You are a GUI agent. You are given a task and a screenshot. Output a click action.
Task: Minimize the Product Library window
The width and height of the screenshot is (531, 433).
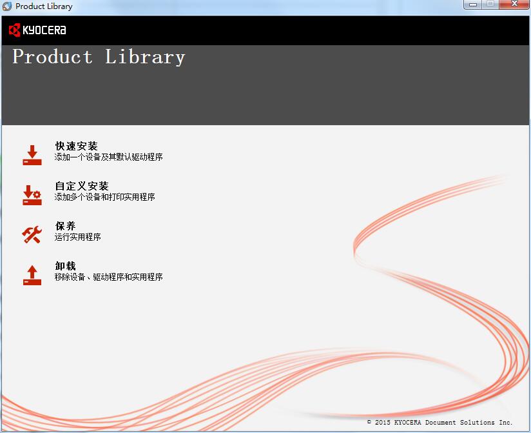[x=473, y=5]
